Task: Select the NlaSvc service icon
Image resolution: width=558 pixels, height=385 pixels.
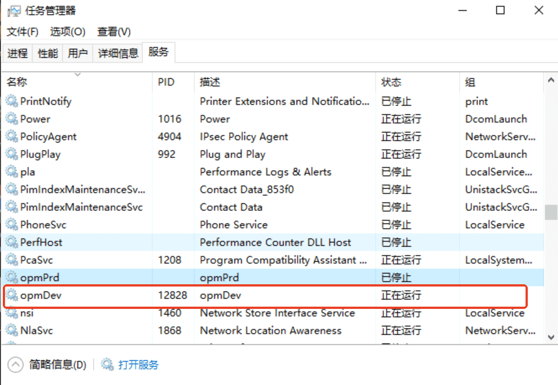Action: 12,330
